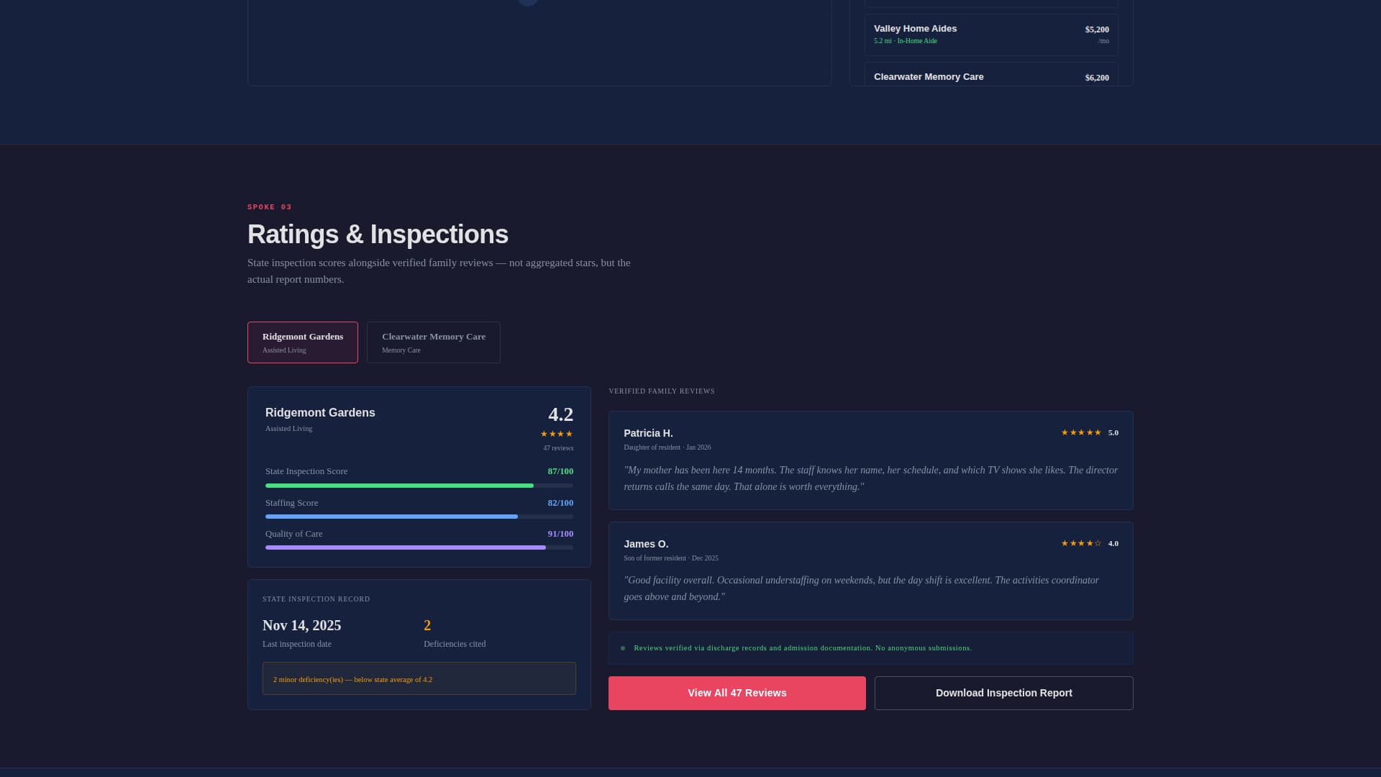Click the 47 reviews count text
Viewport: 1381px width, 777px height.
click(558, 448)
